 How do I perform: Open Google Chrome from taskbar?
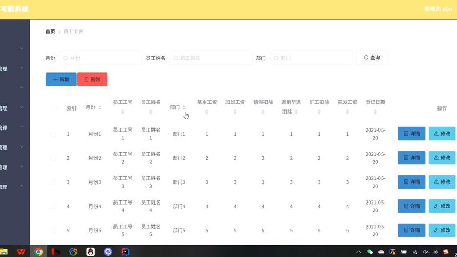click(39, 252)
